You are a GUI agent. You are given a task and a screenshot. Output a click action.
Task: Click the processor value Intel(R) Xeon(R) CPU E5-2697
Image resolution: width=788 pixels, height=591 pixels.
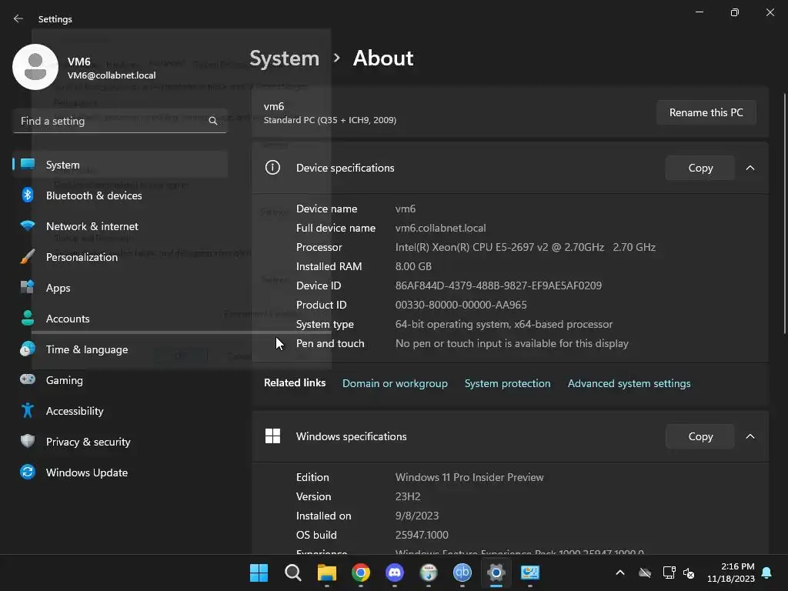tap(525, 247)
